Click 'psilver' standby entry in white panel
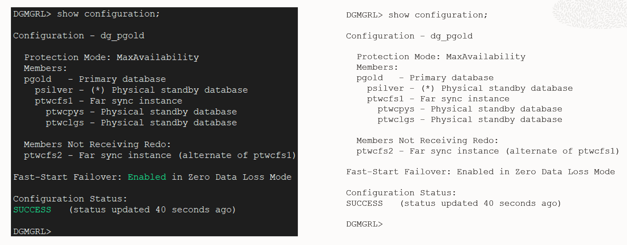The image size is (627, 245). pyautogui.click(x=470, y=88)
